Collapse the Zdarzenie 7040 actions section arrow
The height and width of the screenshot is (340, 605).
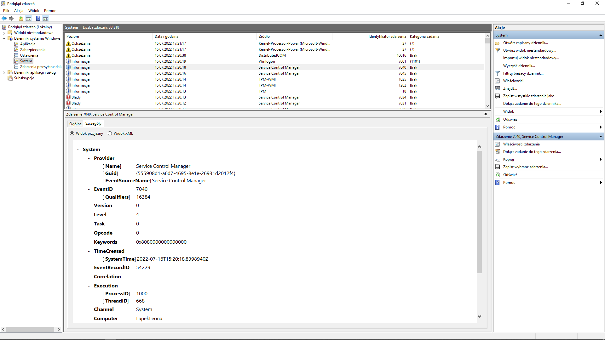point(601,137)
